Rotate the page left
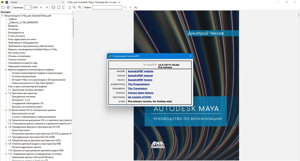Image resolution: width=300 pixels, height=161 pixels. click(x=64, y=7)
